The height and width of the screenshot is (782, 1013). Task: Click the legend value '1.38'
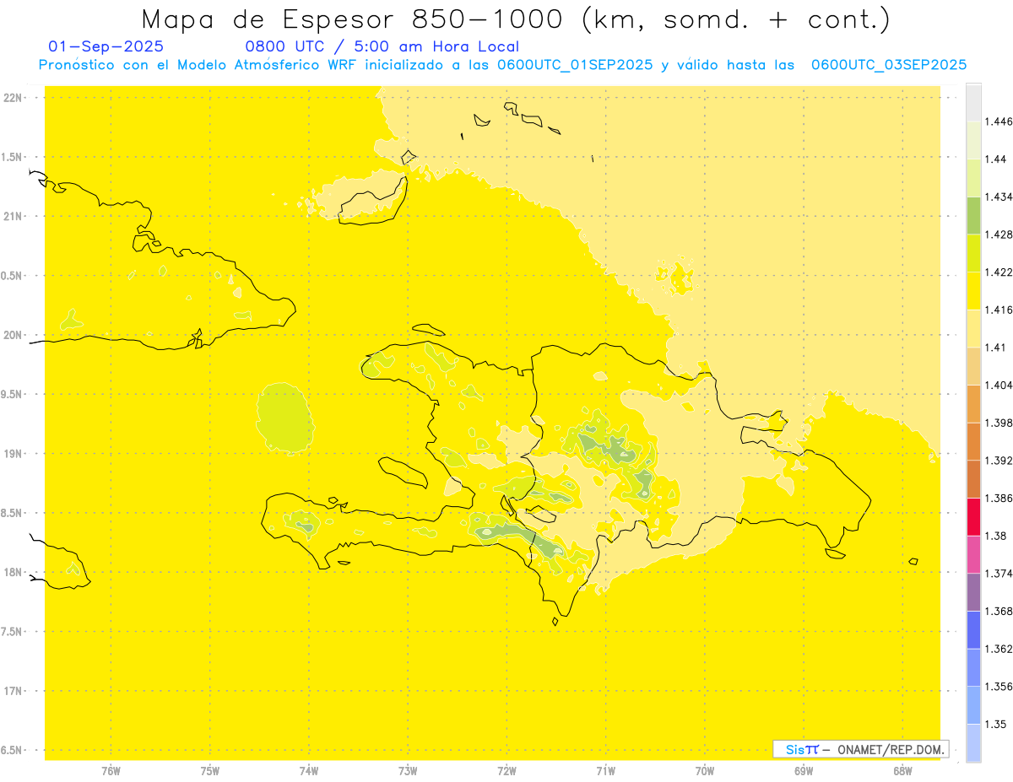998,536
